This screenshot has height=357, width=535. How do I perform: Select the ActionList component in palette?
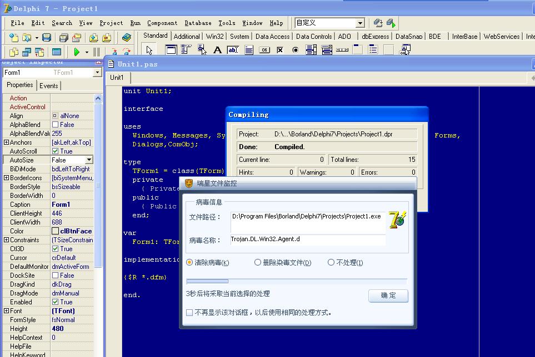pyautogui.click(x=404, y=50)
